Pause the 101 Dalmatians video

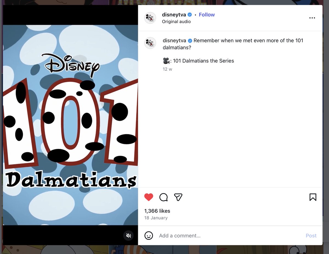pyautogui.click(x=70, y=125)
